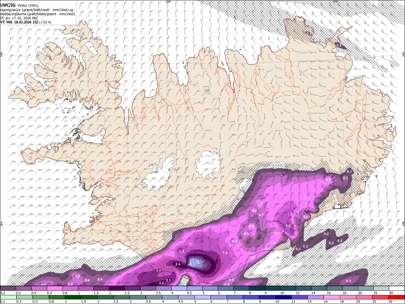Select the top-row swatch between 25 and 30
Viewport: 405px width, 304px height.
[x=382, y=288]
